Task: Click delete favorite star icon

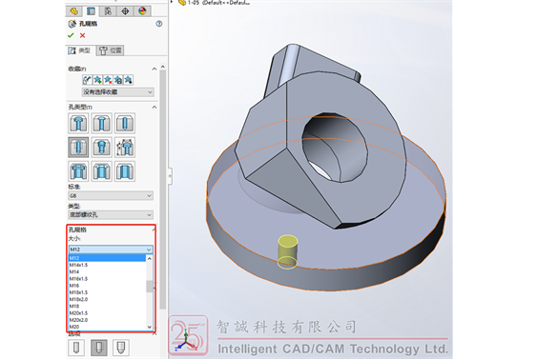Action: point(108,80)
